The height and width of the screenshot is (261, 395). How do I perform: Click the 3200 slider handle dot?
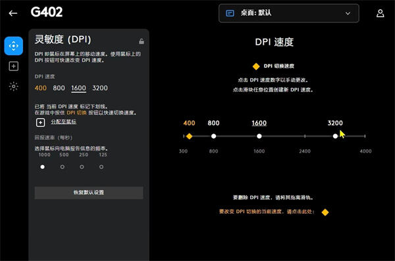(x=335, y=136)
